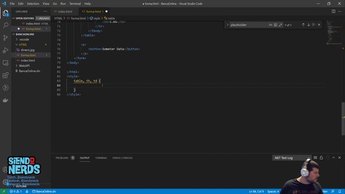345x194 pixels.
Task: Toggle Match Whole Word in find widget
Action: click(275, 25)
